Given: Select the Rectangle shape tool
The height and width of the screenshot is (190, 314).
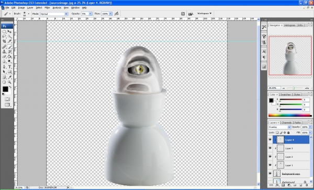Looking at the screenshot, I should coord(9,72).
